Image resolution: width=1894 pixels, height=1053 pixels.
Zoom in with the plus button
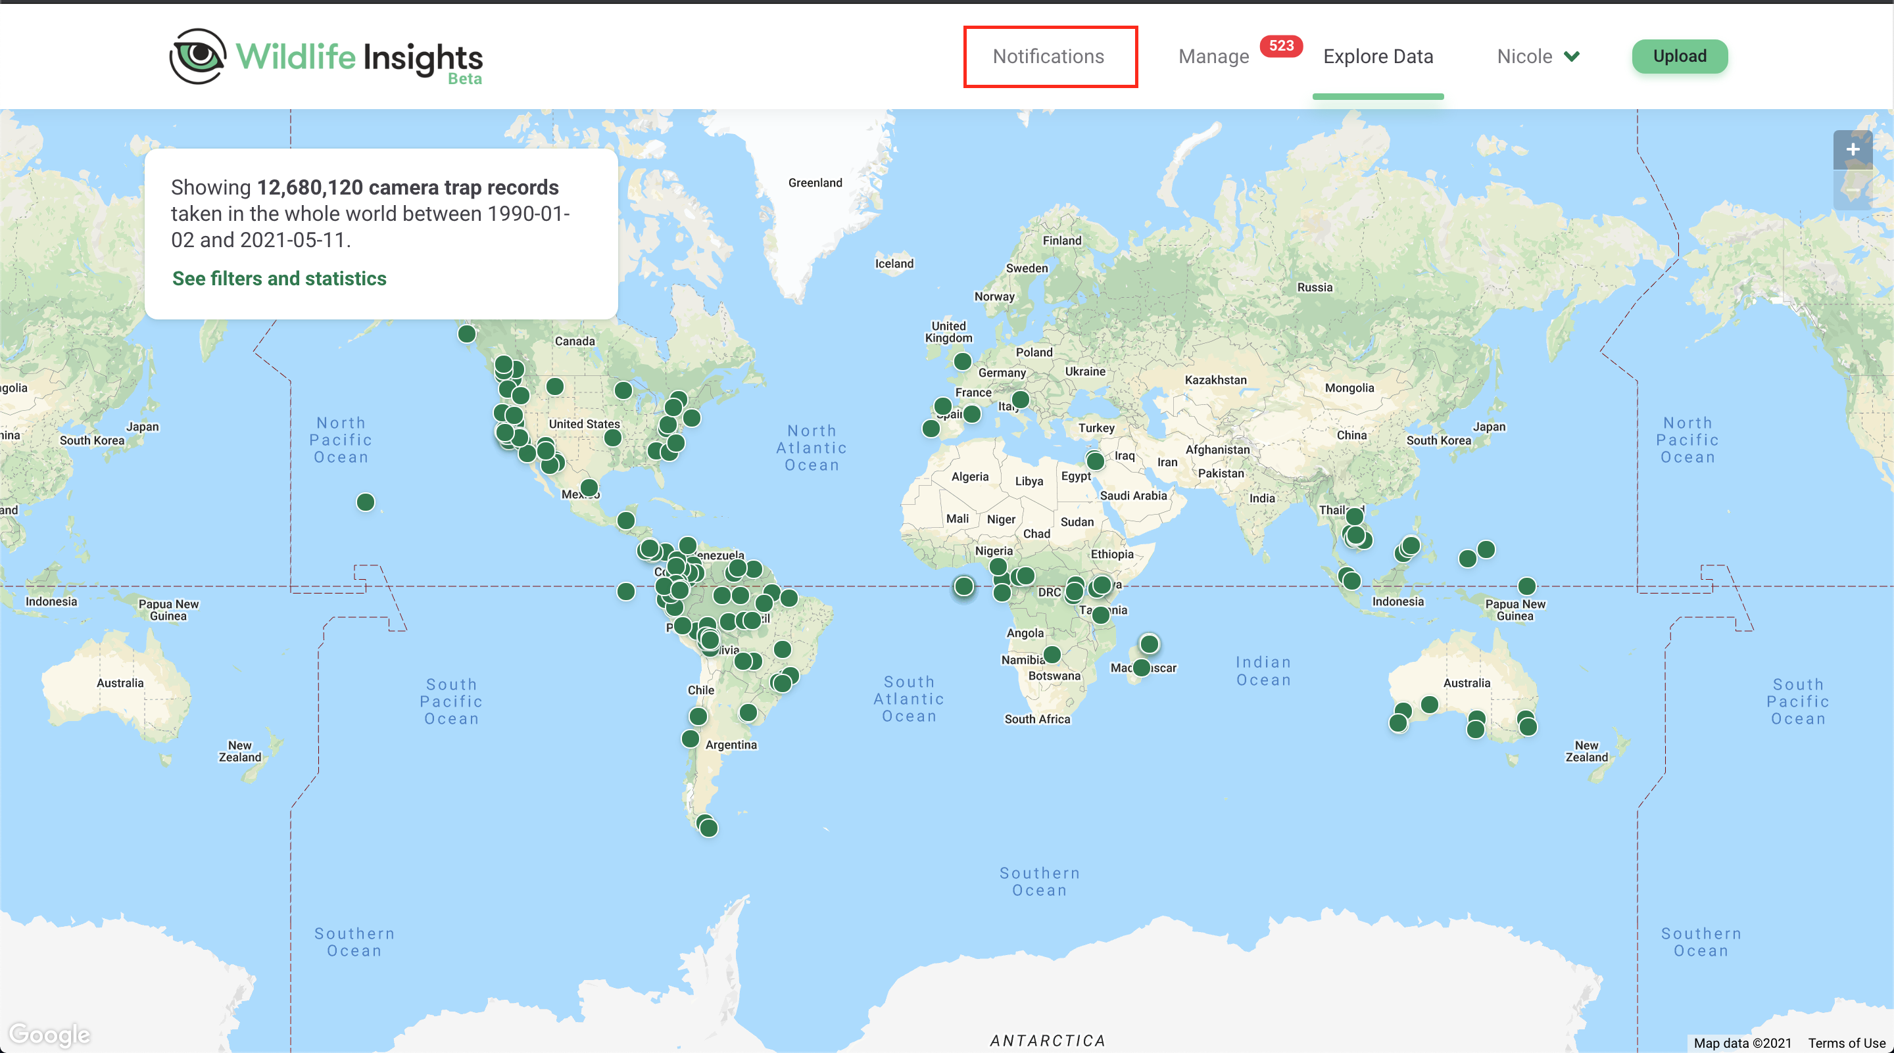coord(1852,150)
